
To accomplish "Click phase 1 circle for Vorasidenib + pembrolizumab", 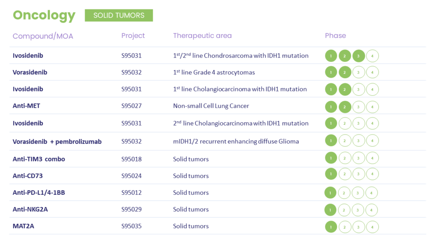I will tap(331, 141).
